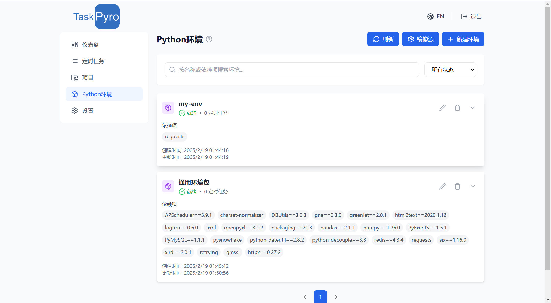551x303 pixels.
Task: Expand details of the my-env card
Action: 473,108
